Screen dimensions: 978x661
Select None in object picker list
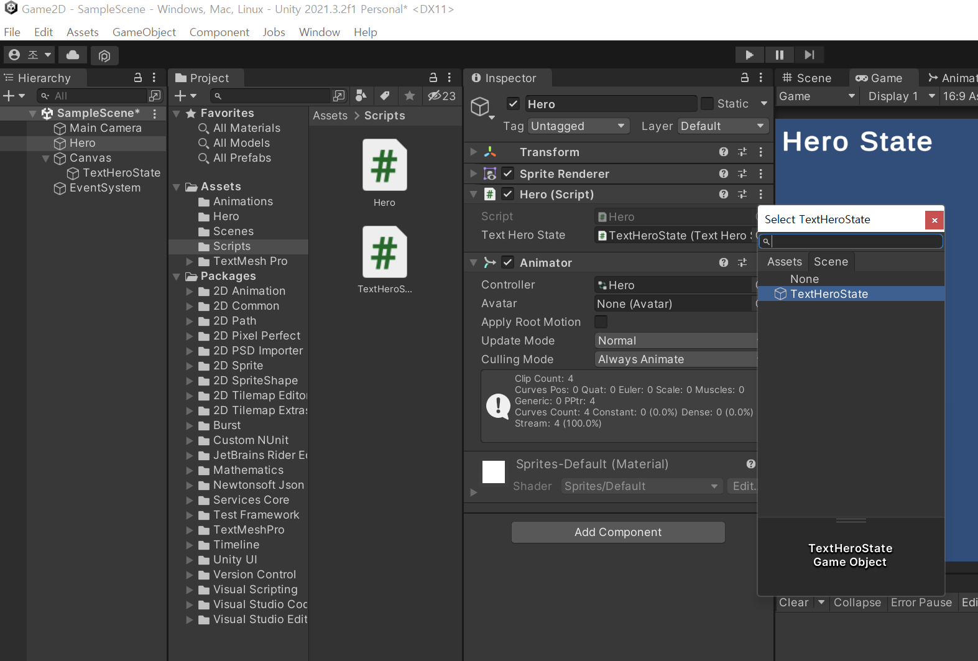click(x=851, y=279)
